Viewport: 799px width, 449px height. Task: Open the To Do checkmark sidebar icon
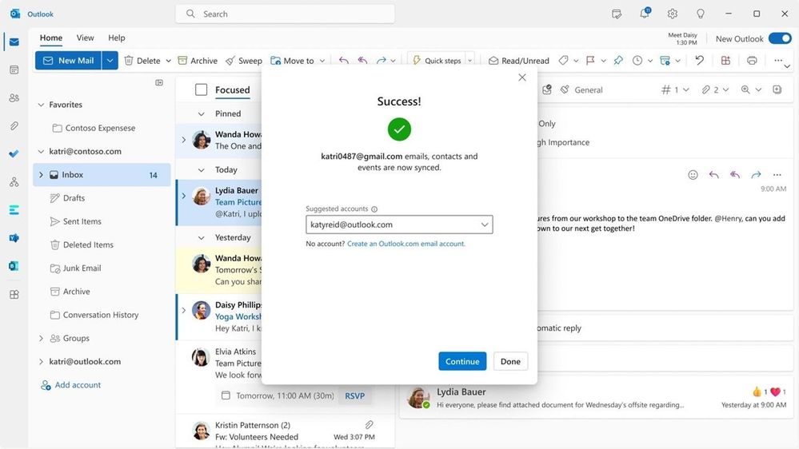pos(14,153)
